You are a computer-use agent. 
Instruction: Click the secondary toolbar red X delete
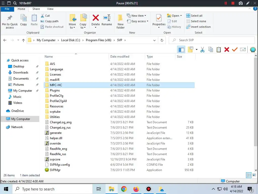[x=227, y=50]
